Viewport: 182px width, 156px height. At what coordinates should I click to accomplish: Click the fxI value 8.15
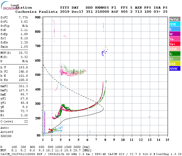tap(24, 38)
